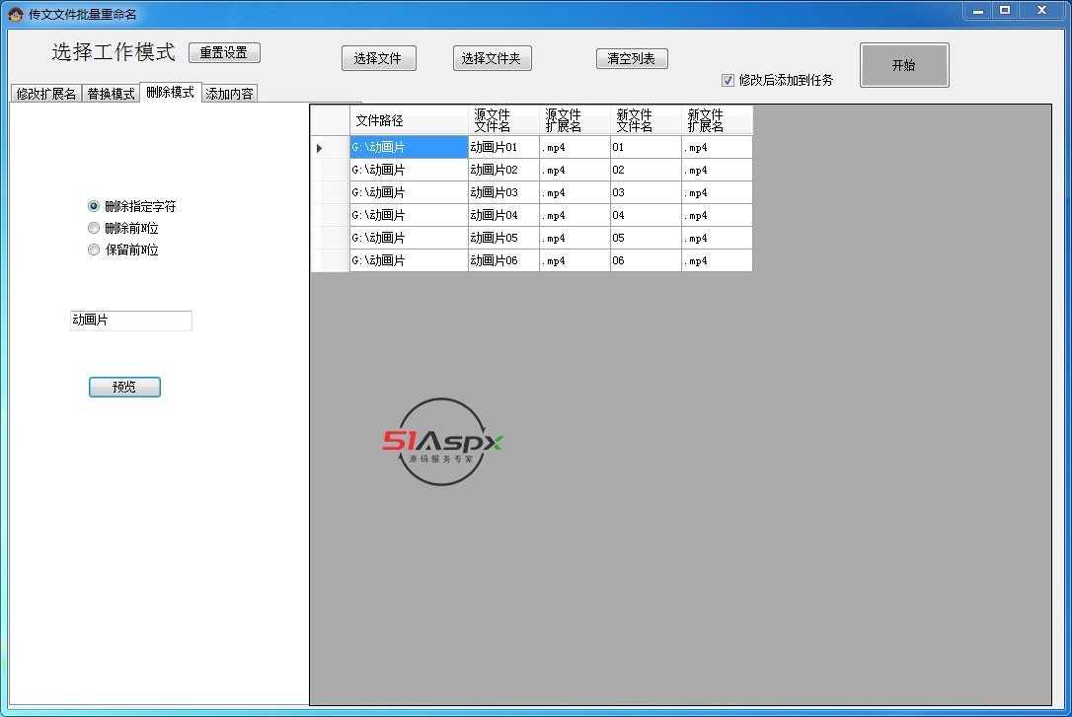The width and height of the screenshot is (1072, 717).
Task: Click the 预览 preview button
Action: (x=124, y=388)
